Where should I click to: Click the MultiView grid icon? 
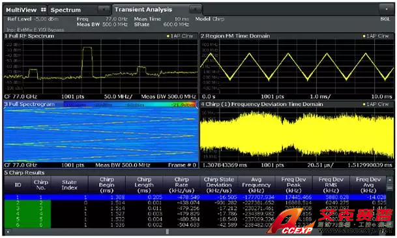pyautogui.click(x=44, y=10)
